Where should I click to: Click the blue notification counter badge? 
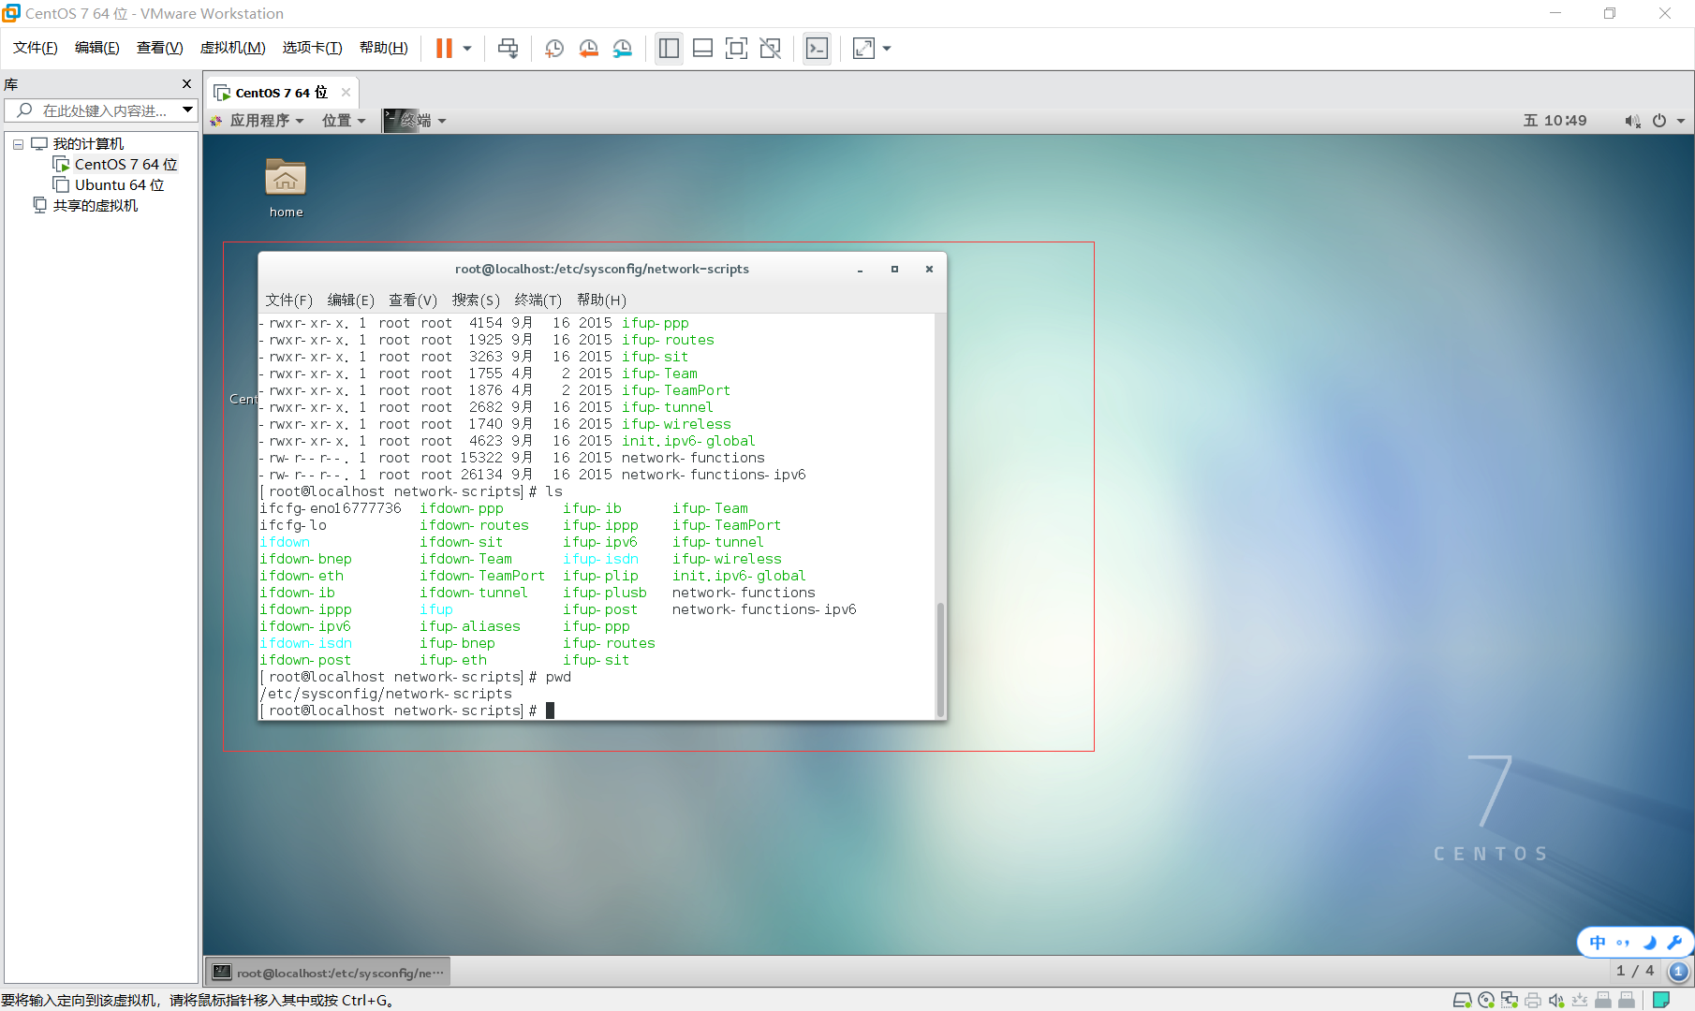pos(1678,972)
